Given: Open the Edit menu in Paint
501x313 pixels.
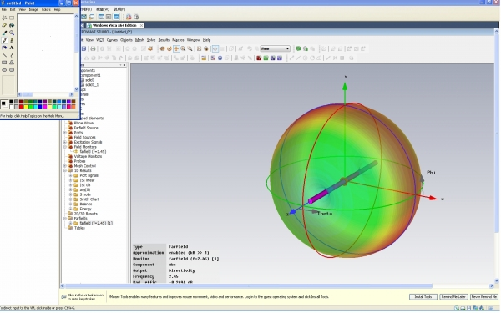Looking at the screenshot, I should [x=13, y=9].
